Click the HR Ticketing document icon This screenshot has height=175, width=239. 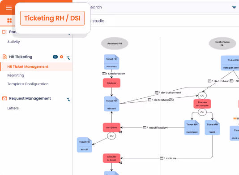[x=4, y=57]
